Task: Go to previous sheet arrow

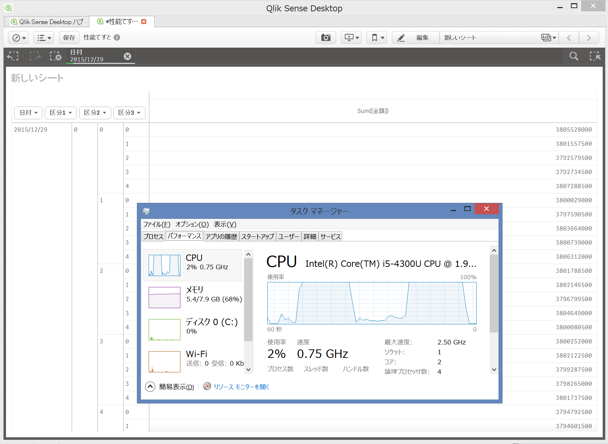Action: [569, 38]
